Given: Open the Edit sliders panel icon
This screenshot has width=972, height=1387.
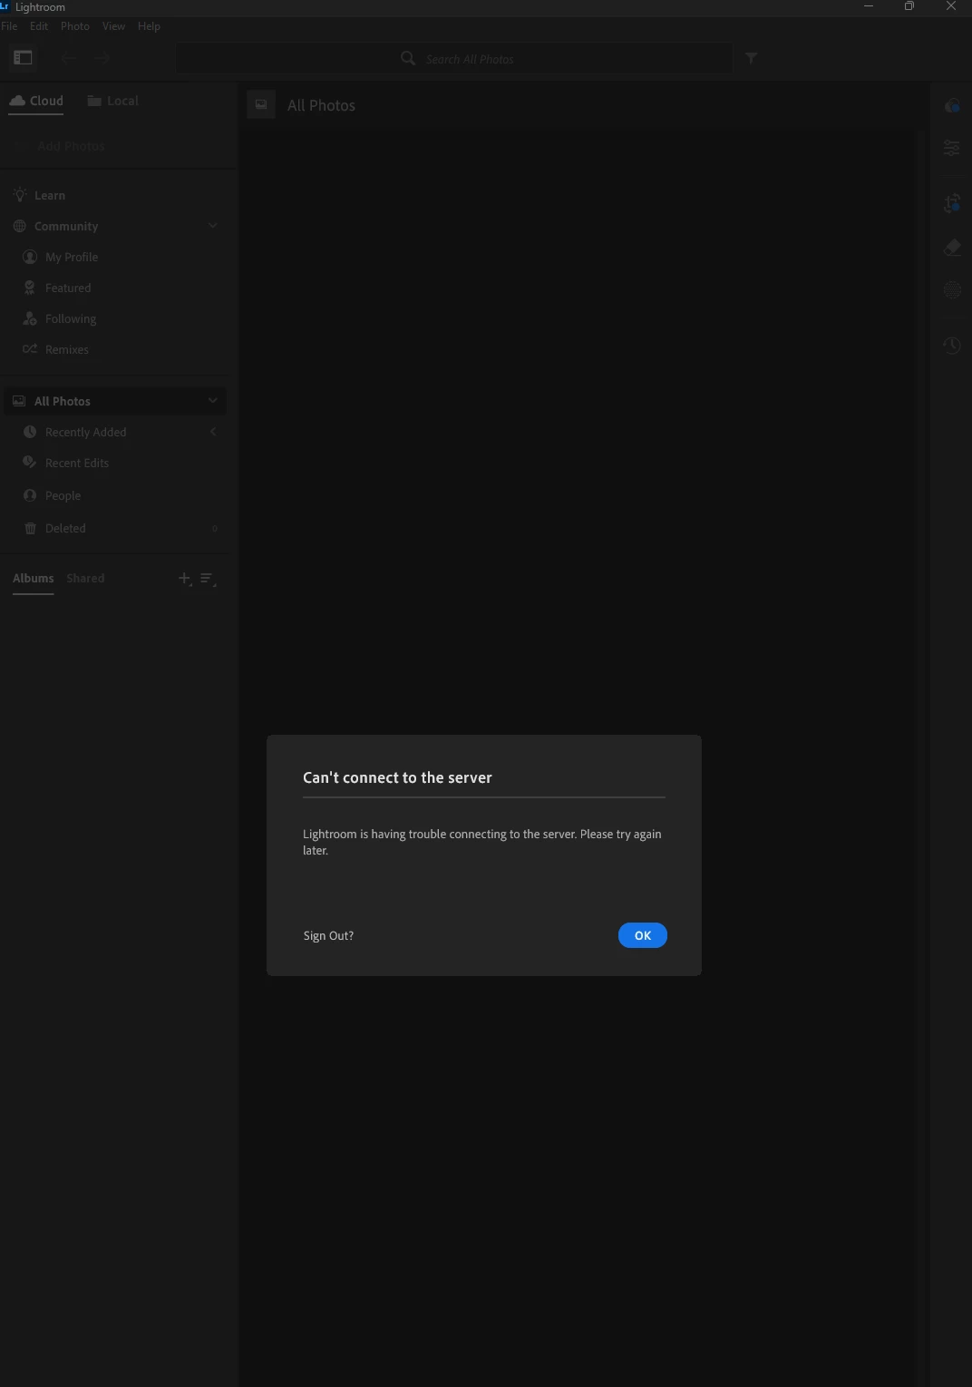Looking at the screenshot, I should tap(952, 147).
